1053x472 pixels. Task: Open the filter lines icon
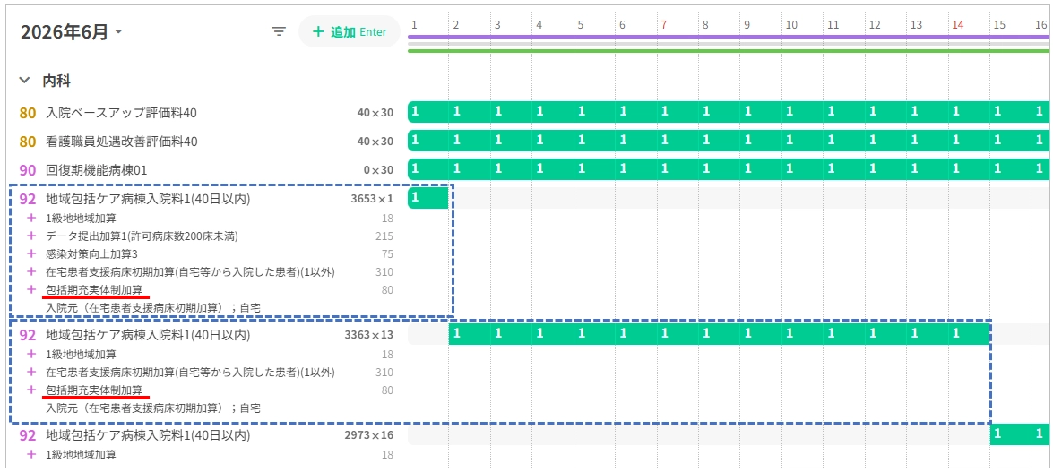click(x=279, y=31)
